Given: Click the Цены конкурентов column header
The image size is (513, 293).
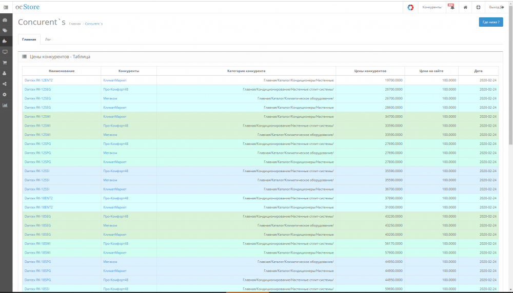Looking at the screenshot, I should tap(370, 71).
